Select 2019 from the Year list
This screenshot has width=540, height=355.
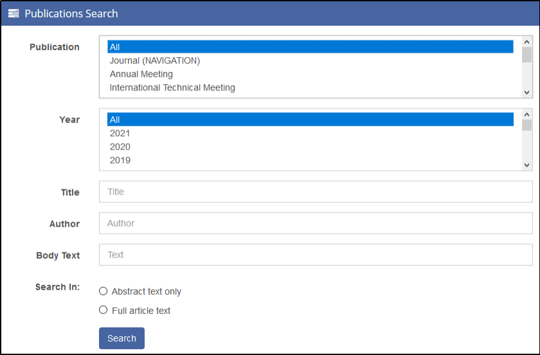pyautogui.click(x=120, y=160)
